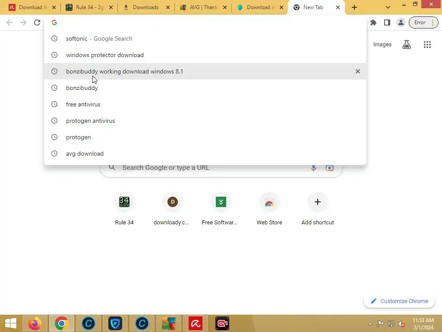Image resolution: width=442 pixels, height=332 pixels.
Task: Click the browser back arrow
Action: (x=9, y=22)
